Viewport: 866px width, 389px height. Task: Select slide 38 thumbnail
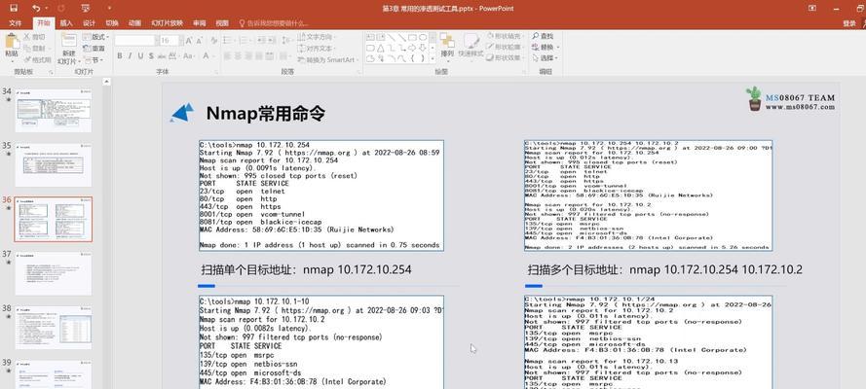(x=53, y=328)
